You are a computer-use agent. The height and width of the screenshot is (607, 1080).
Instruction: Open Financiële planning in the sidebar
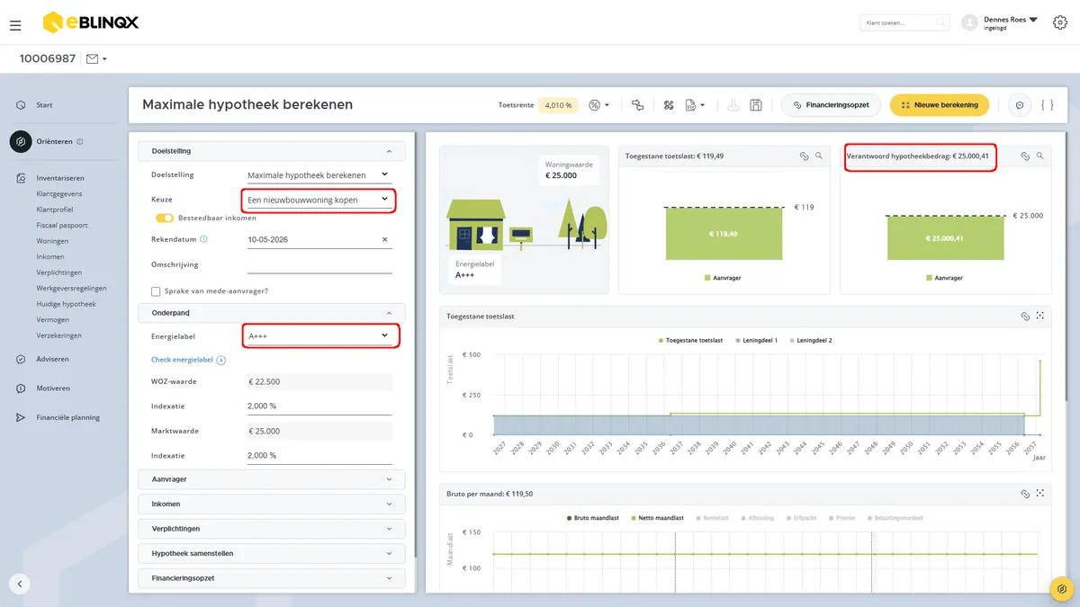tap(67, 417)
